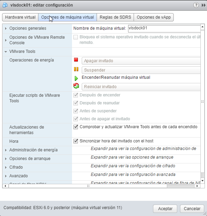Click the Aceptar button
This screenshot has height=216, width=207.
(165, 209)
